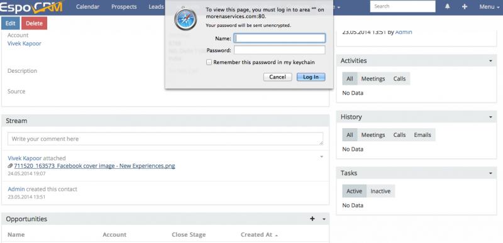Switch to Prospects in the navbar
The image size is (503, 243).
point(124,7)
